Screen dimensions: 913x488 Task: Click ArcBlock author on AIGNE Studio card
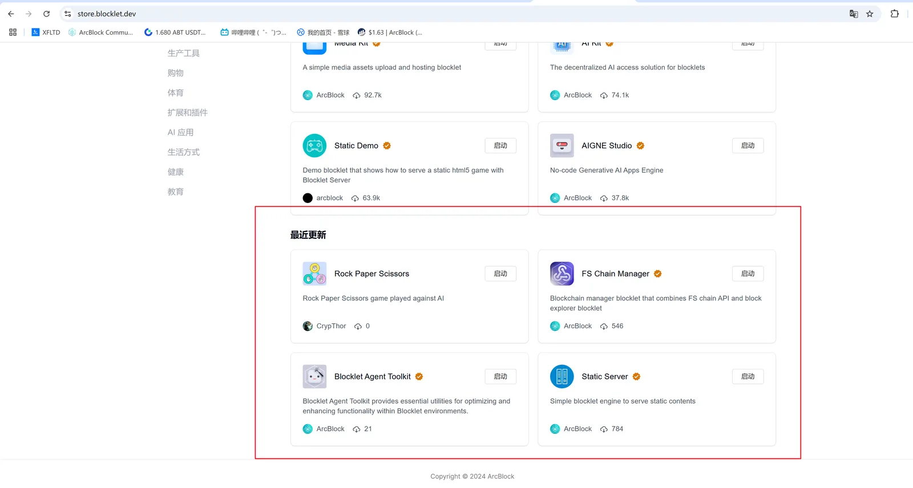tap(577, 198)
